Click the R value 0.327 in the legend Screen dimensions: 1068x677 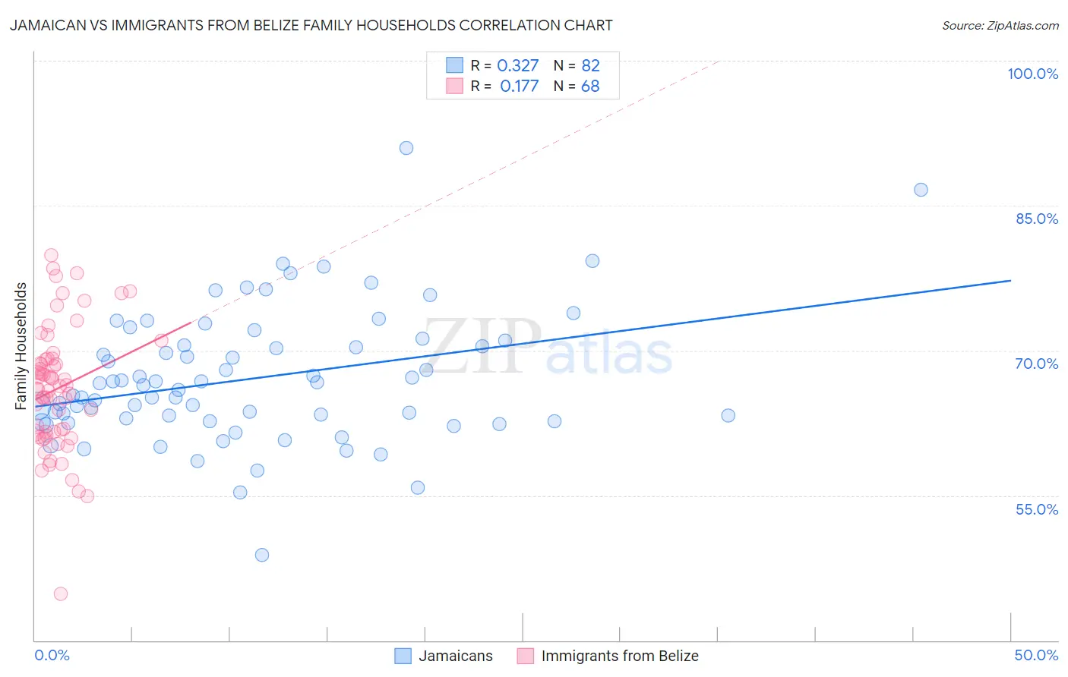[x=518, y=65]
